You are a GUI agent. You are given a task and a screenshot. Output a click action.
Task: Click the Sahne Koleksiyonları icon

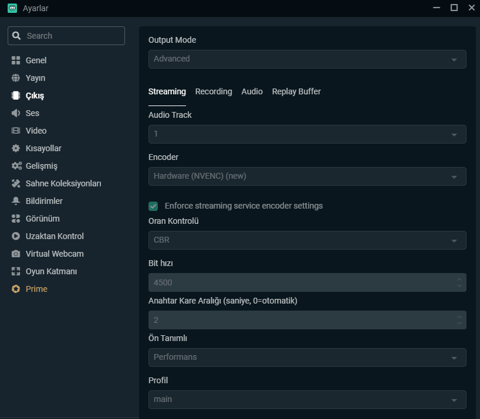pyautogui.click(x=16, y=183)
